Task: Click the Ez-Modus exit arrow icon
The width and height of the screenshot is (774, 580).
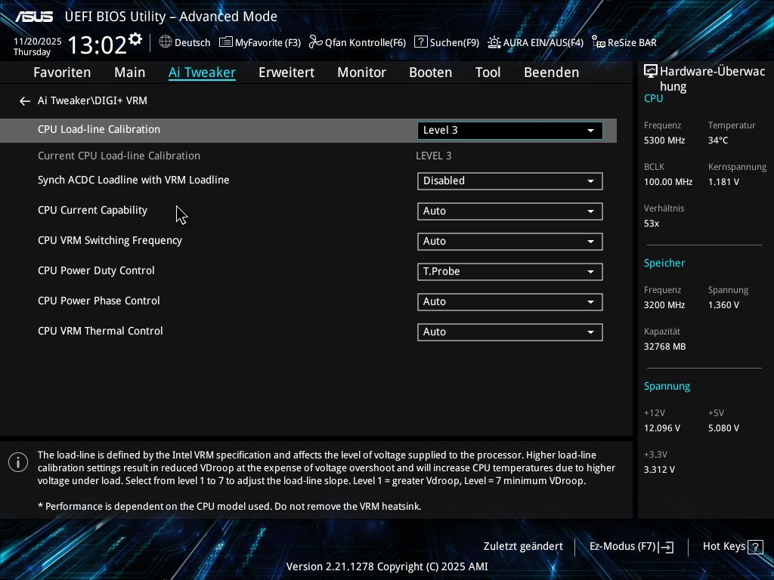Action: click(x=666, y=547)
